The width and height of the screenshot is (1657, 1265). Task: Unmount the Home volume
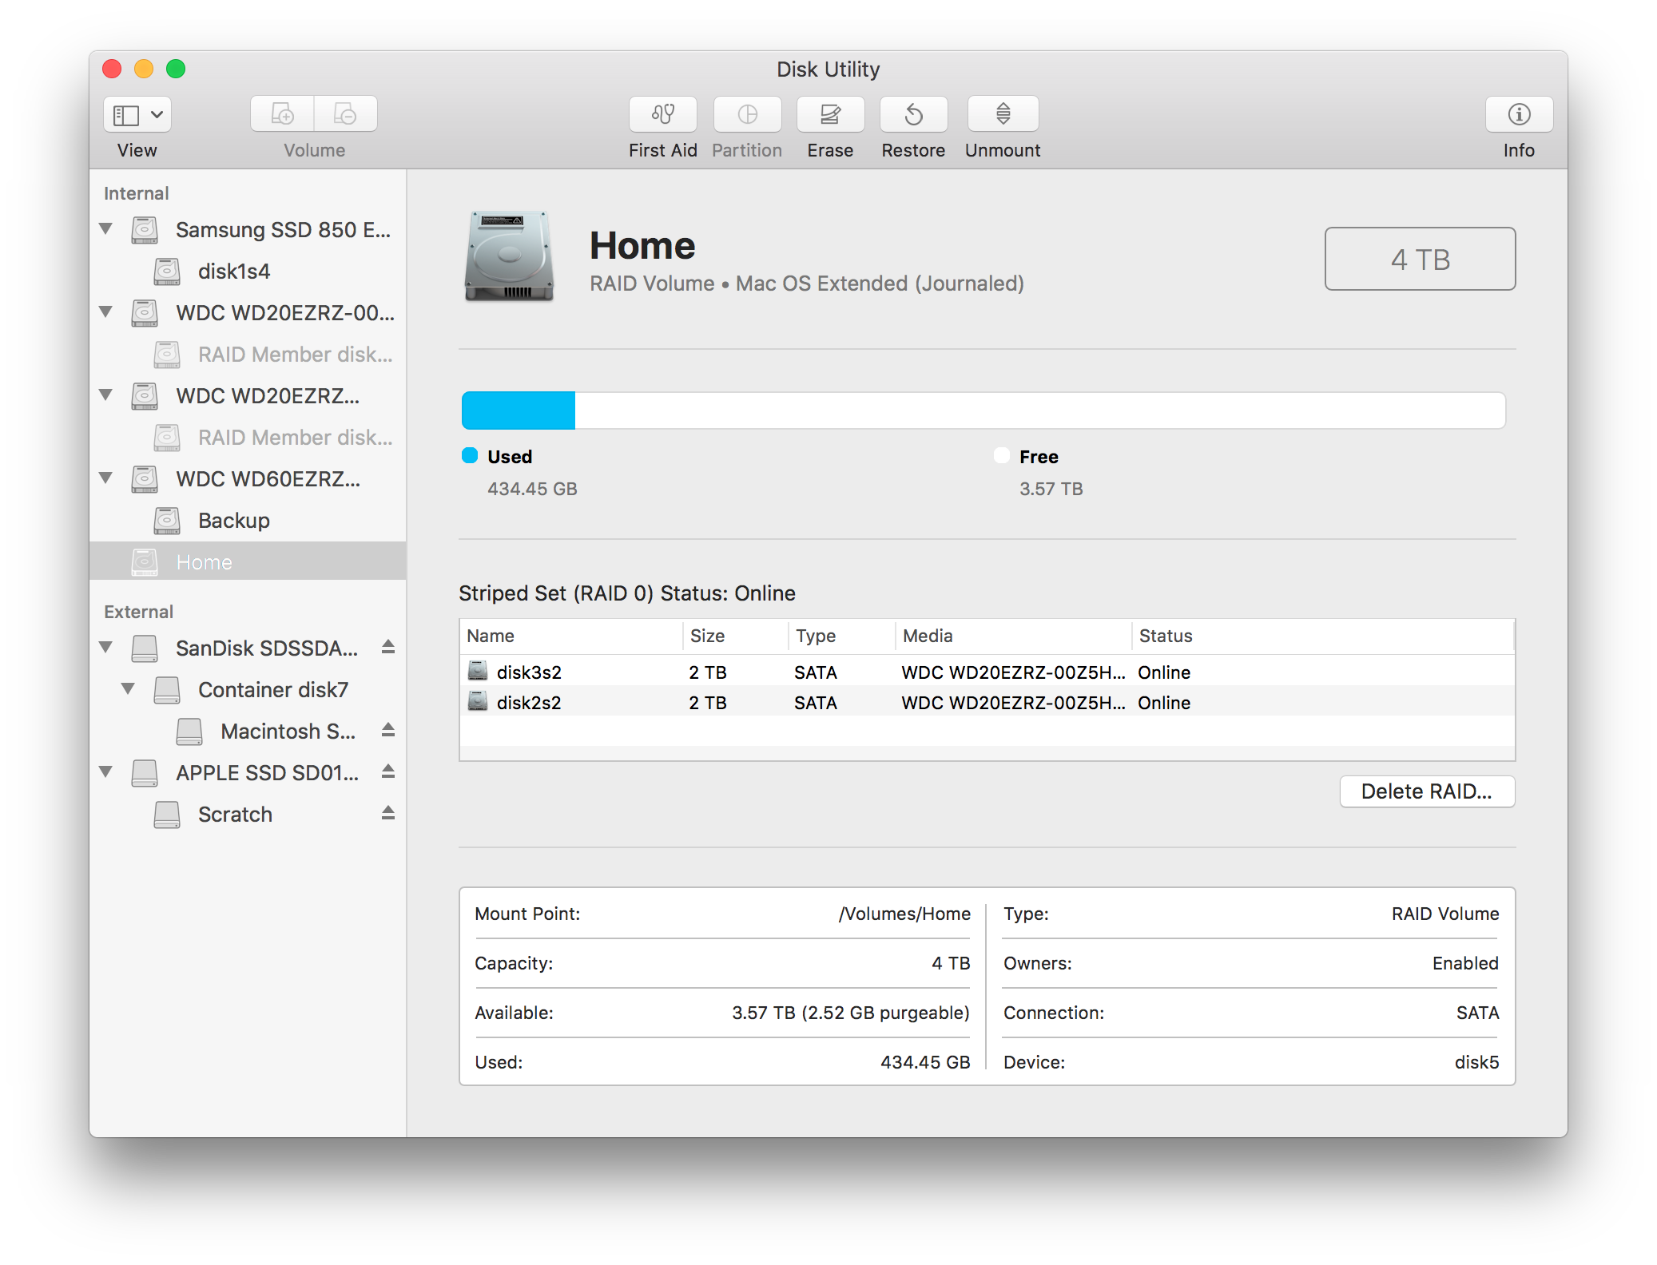[1003, 115]
